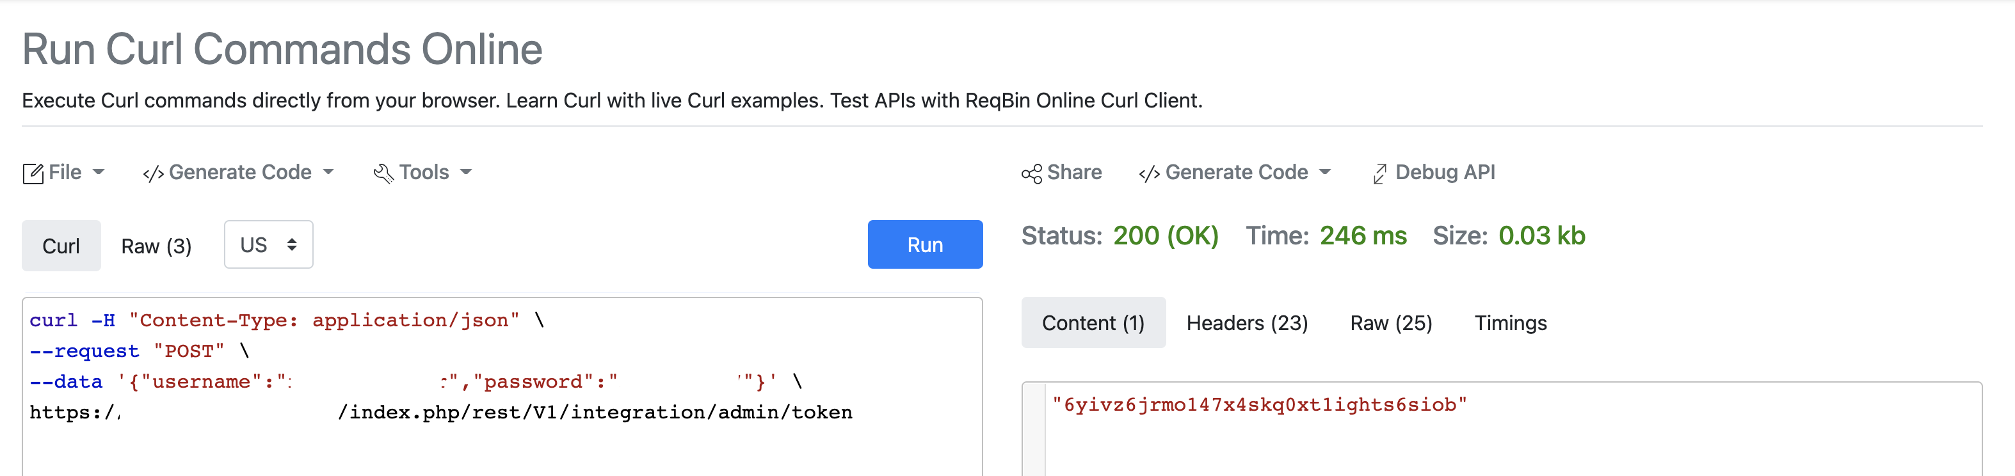Expand the left Generate Code dropdown caret

coord(328,172)
